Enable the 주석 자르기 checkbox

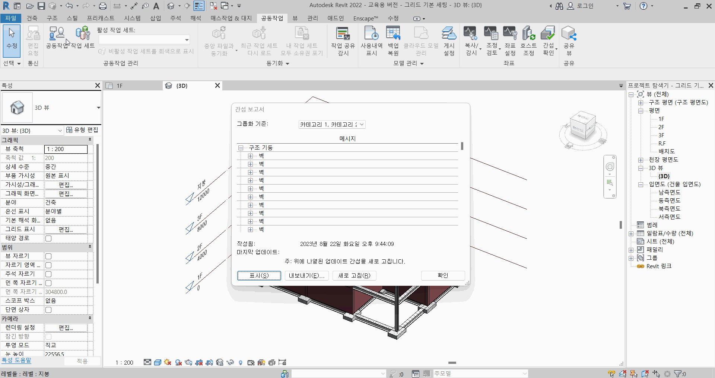pos(48,274)
